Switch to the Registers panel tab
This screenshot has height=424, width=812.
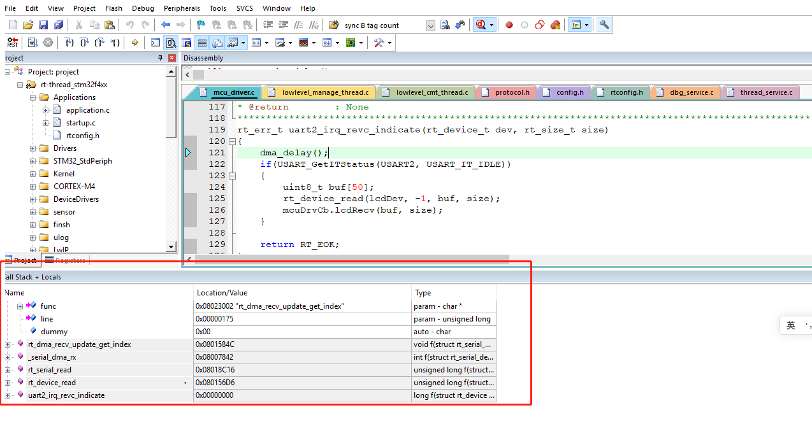point(65,260)
